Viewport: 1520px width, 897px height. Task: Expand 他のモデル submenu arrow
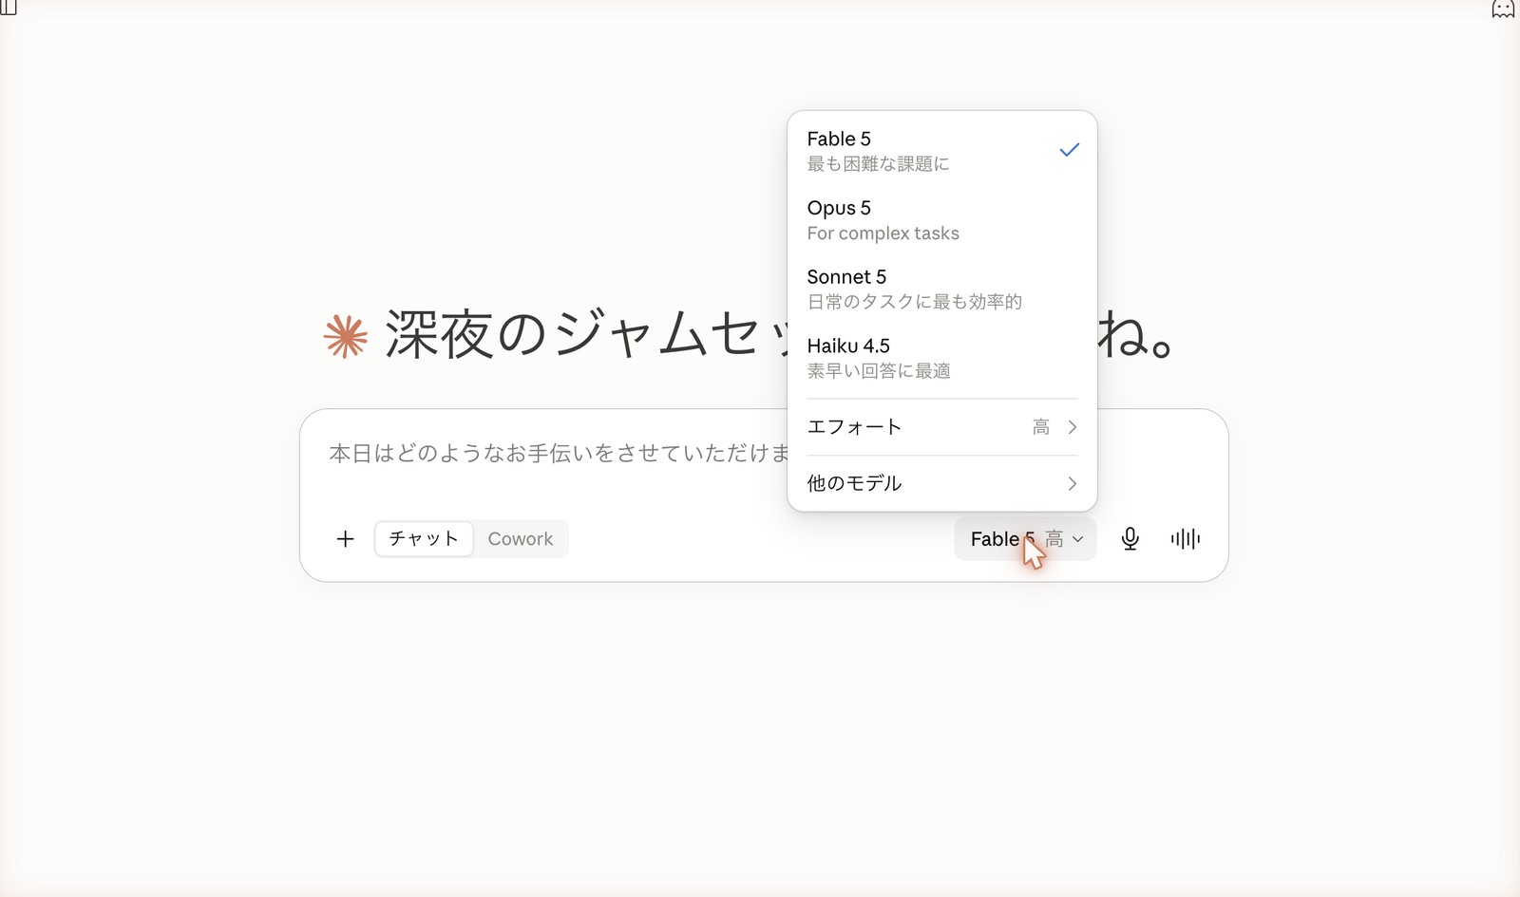coord(1073,484)
